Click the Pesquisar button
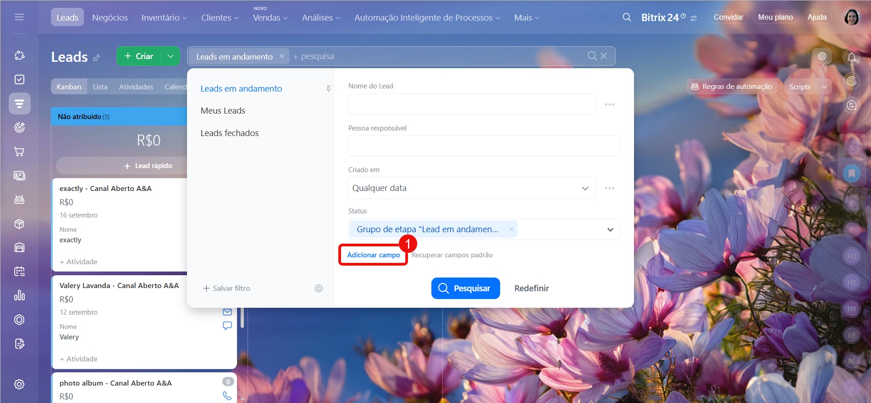 (x=465, y=288)
